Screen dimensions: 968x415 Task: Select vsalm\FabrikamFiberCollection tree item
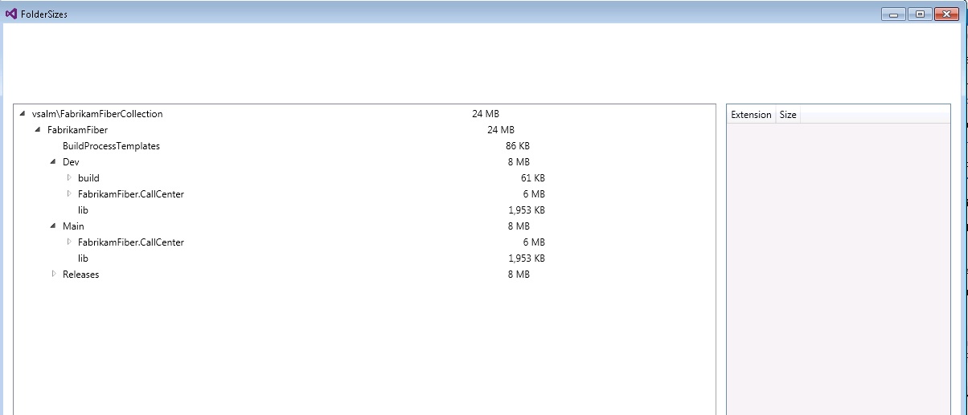[97, 114]
